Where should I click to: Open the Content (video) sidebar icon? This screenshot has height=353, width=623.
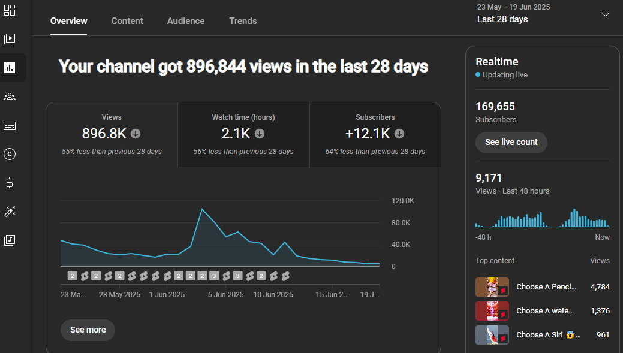coord(10,39)
